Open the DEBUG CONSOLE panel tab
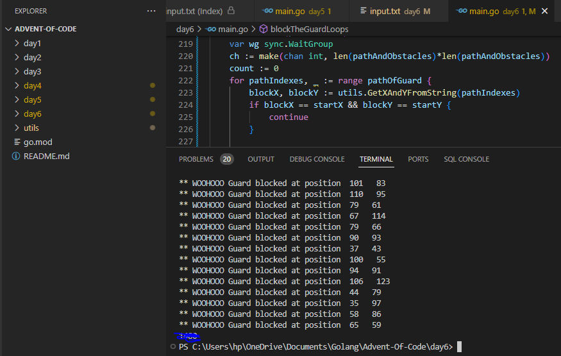561x356 pixels. click(317, 159)
